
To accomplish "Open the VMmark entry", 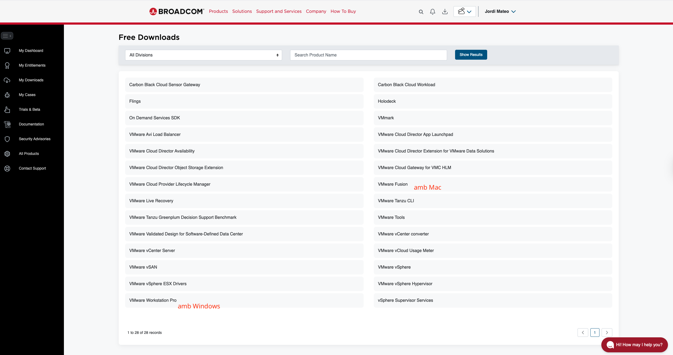I will coord(493,118).
